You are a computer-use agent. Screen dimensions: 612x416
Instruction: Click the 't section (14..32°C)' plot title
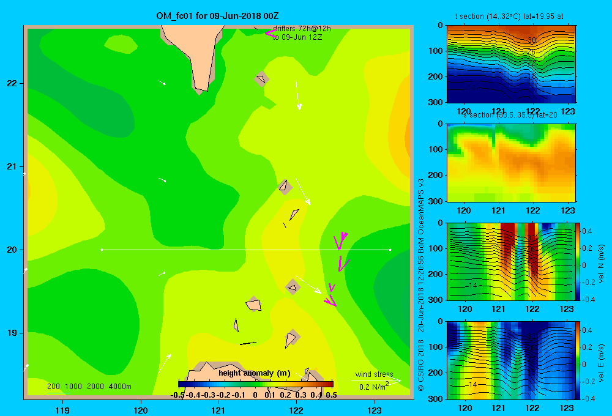pyautogui.click(x=509, y=17)
